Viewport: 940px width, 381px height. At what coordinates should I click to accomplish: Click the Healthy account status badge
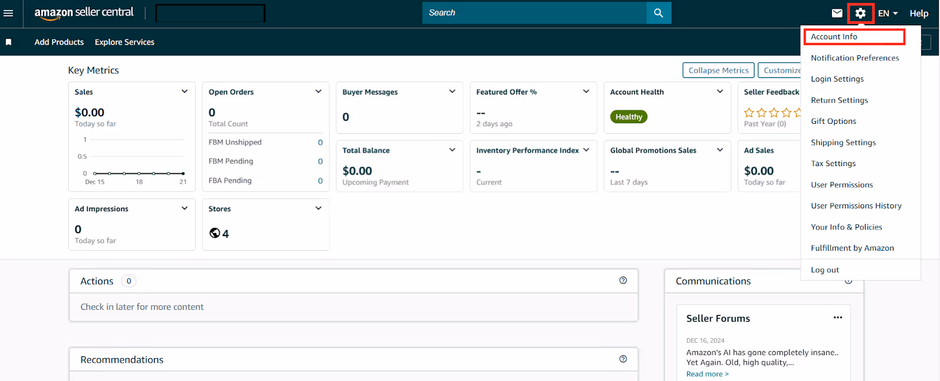pos(629,117)
